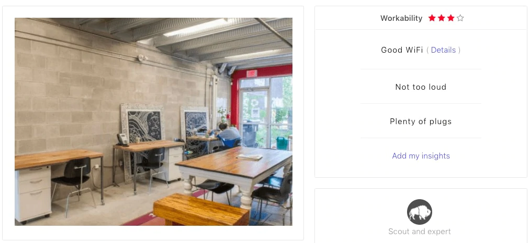Click the wooden bench in the photo
Viewport: 530px width, 243px height.
(201, 210)
